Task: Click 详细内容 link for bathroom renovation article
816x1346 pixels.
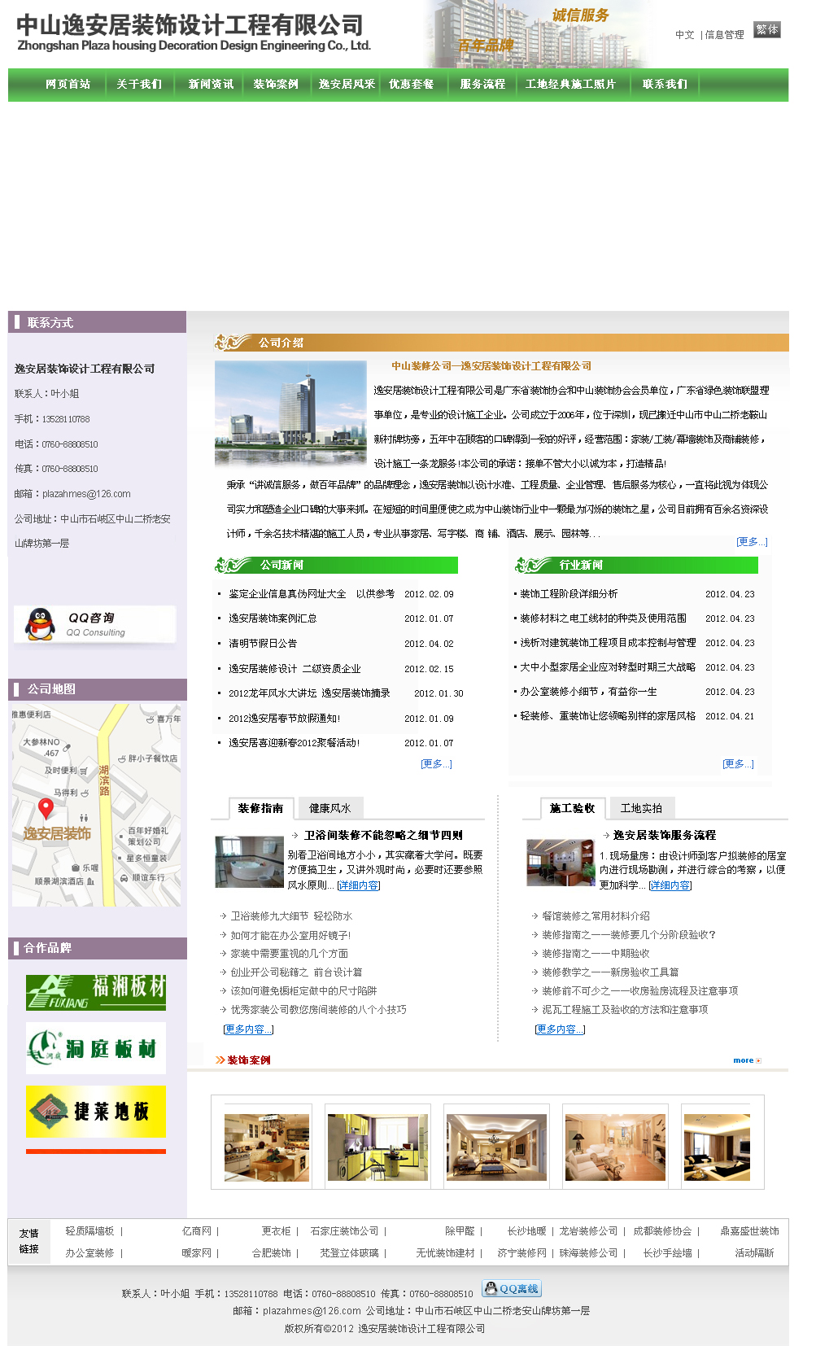Action: [x=358, y=885]
